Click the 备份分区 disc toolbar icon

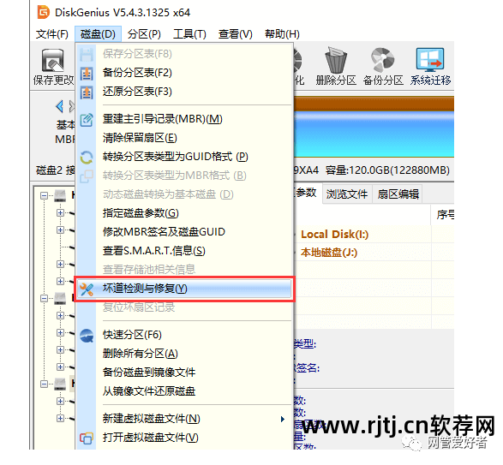tap(383, 60)
